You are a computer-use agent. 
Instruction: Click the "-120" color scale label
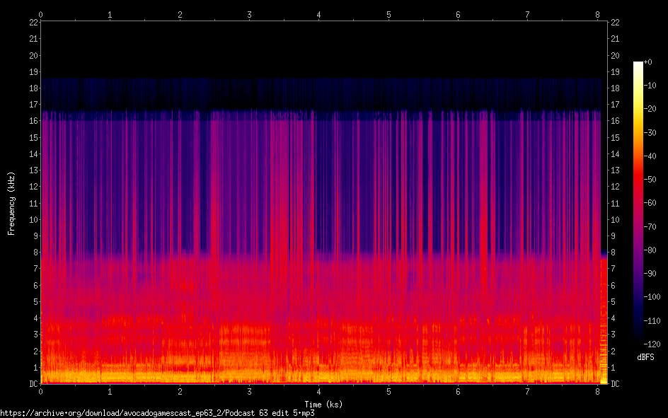652,344
